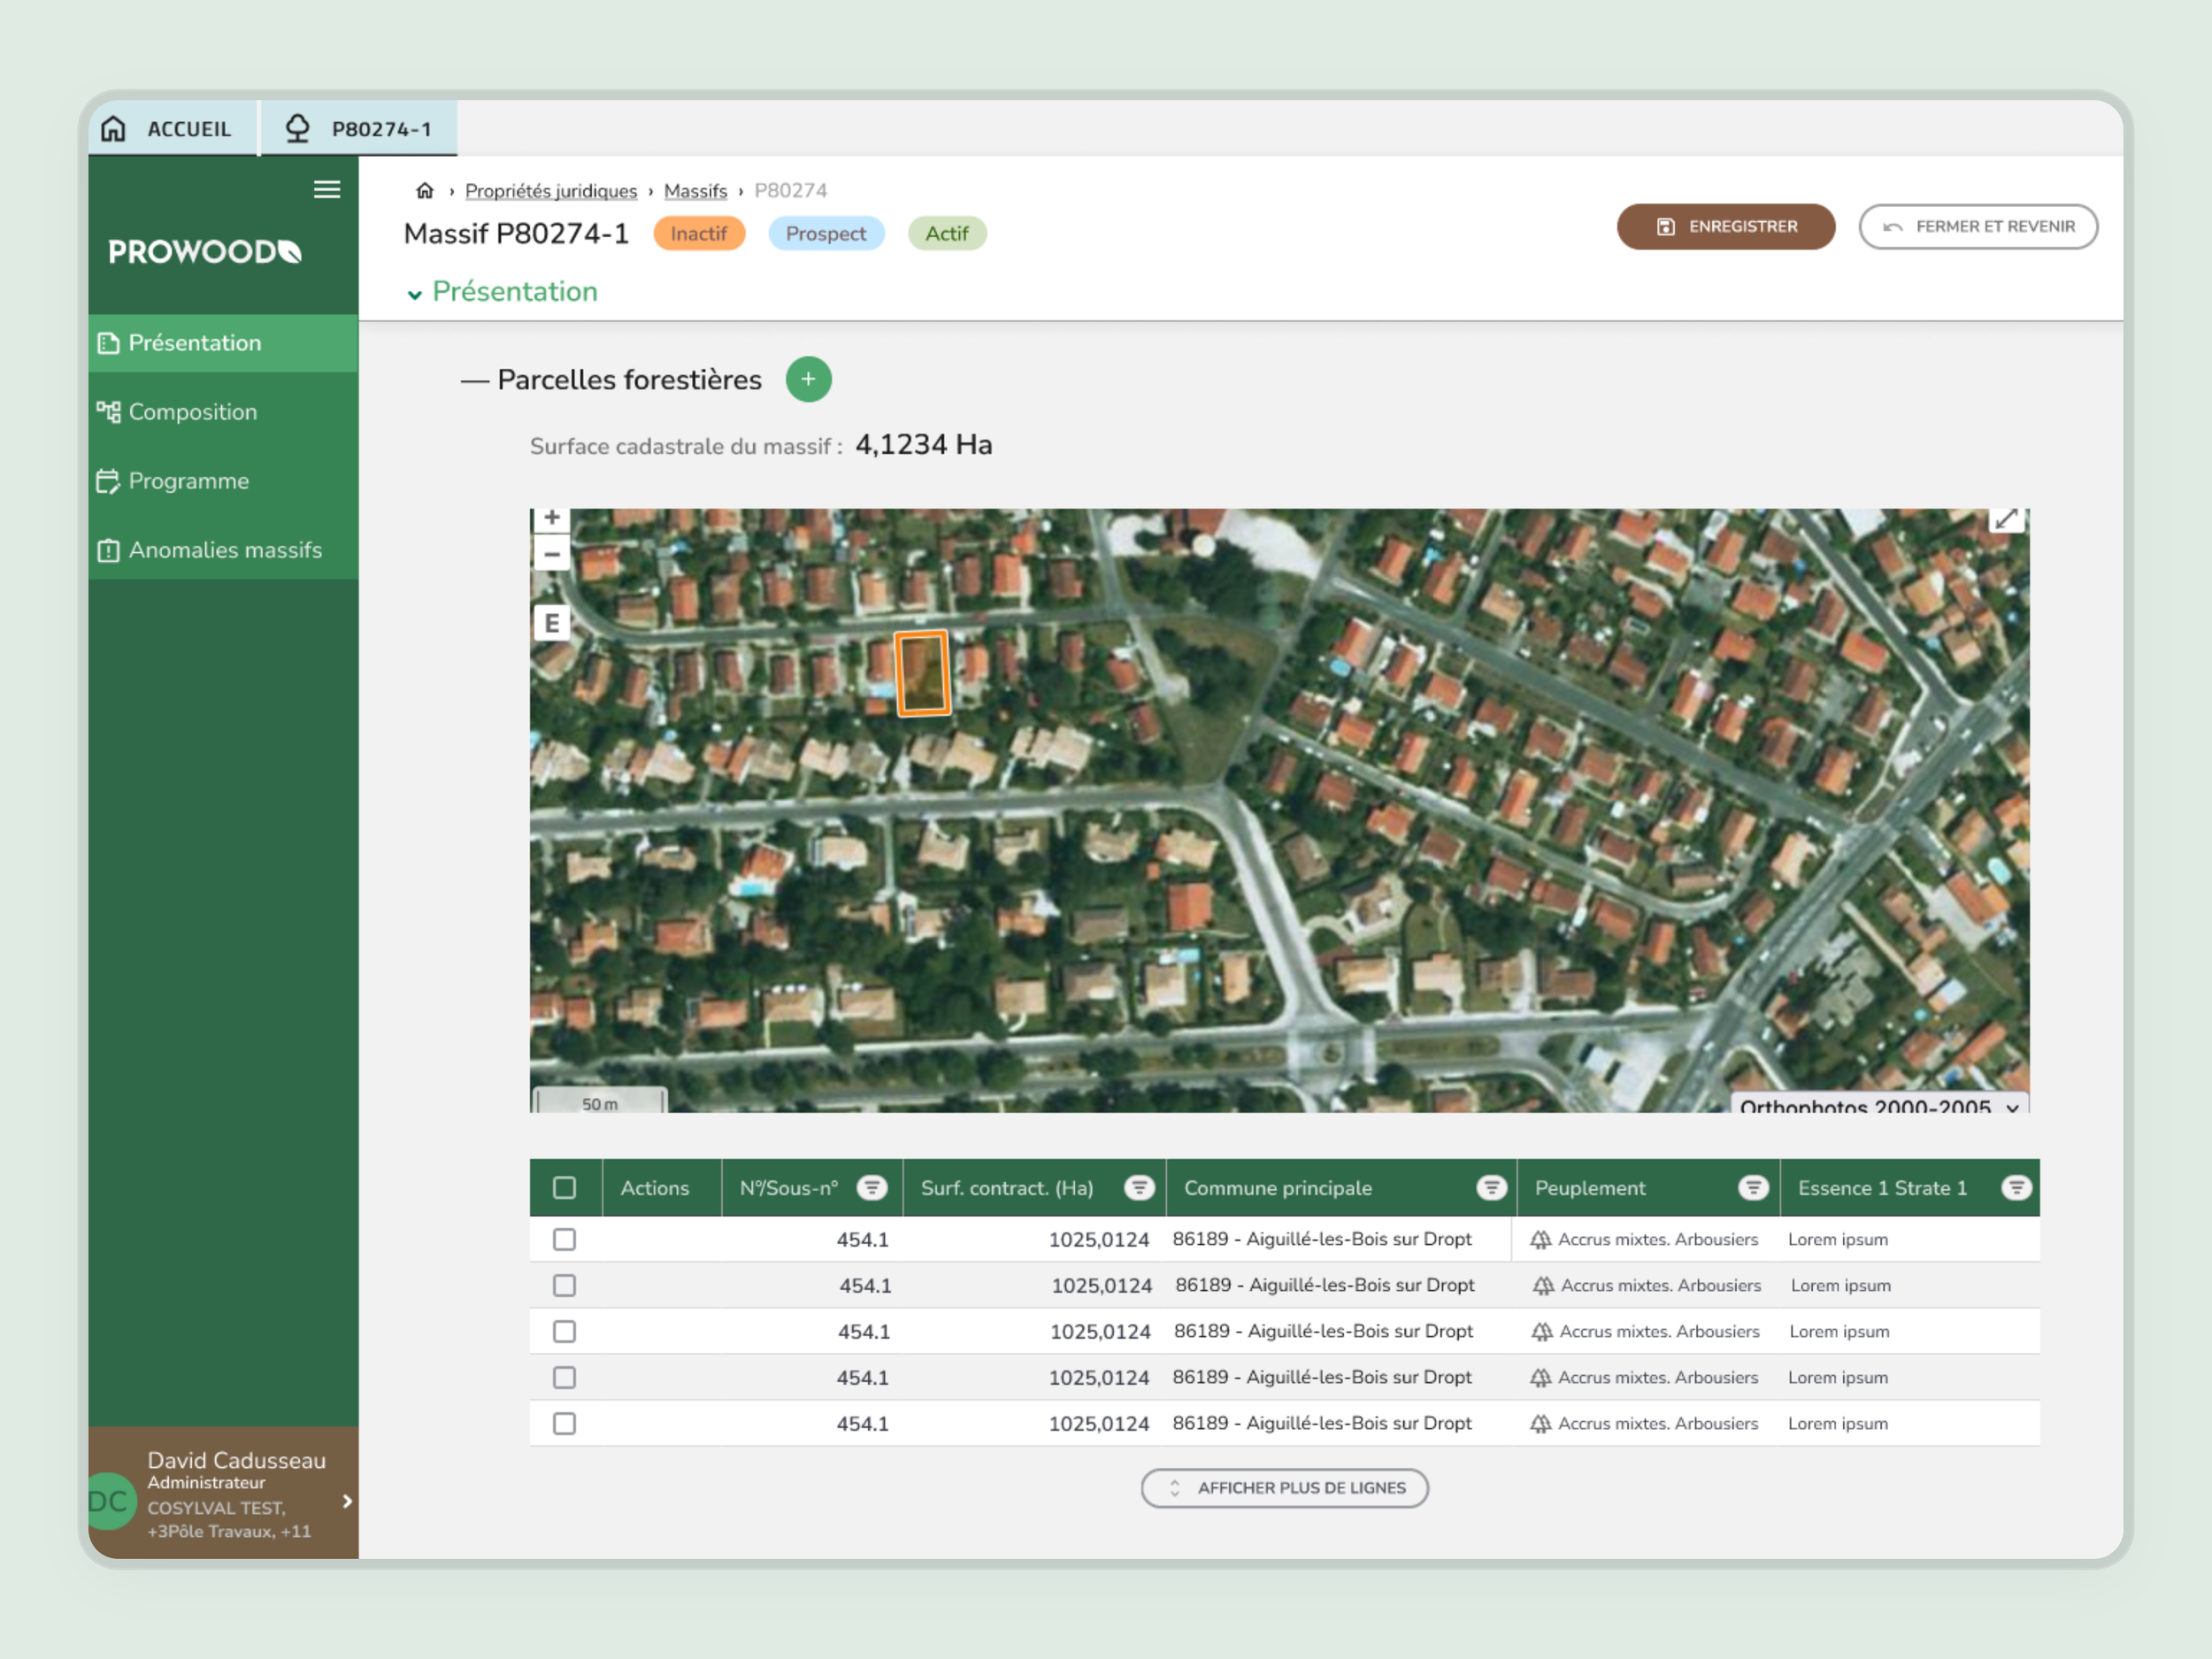
Task: Follow the Propriétés juridiques breadcrumb link
Action: coord(551,191)
